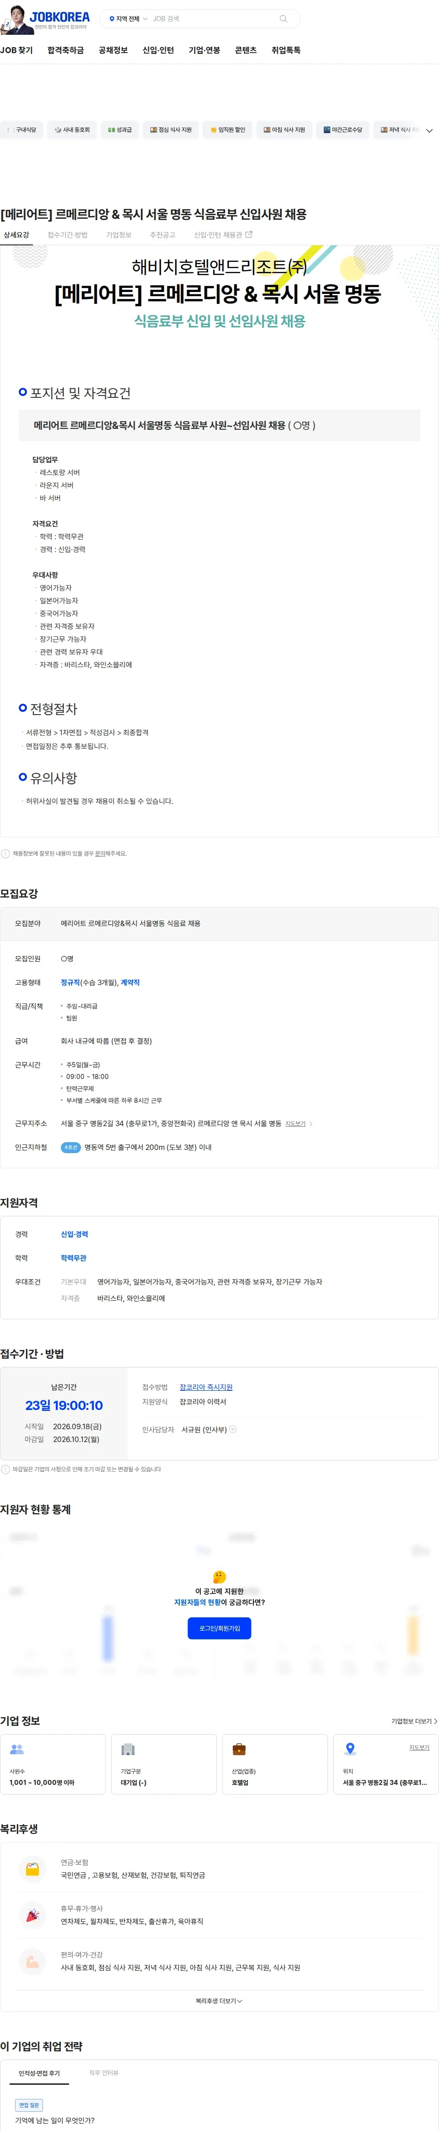Open the 공채정보 menu

[x=113, y=50]
